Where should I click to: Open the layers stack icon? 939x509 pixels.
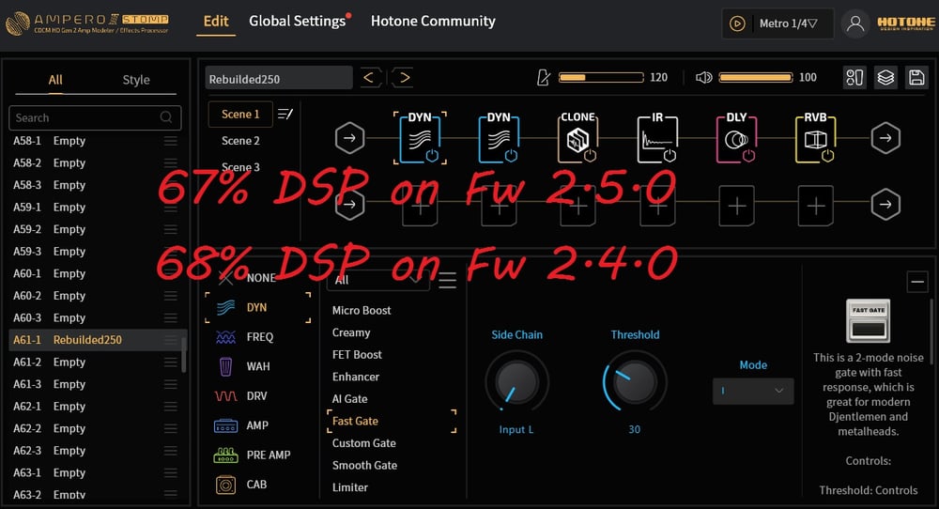pyautogui.click(x=885, y=77)
